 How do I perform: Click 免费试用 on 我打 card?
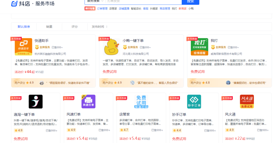198,72
